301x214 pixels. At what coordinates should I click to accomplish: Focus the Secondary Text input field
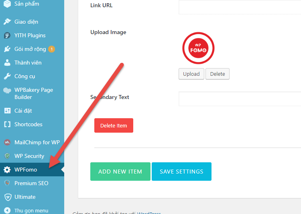point(240,99)
